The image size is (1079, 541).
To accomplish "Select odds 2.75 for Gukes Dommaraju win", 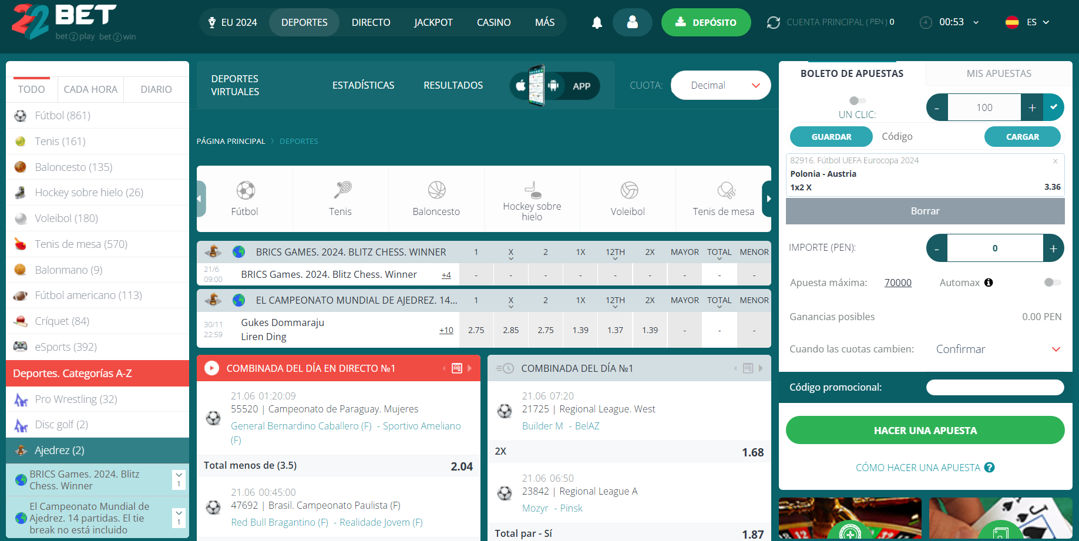I will tap(476, 330).
